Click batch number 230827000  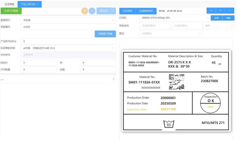[x=209, y=81]
